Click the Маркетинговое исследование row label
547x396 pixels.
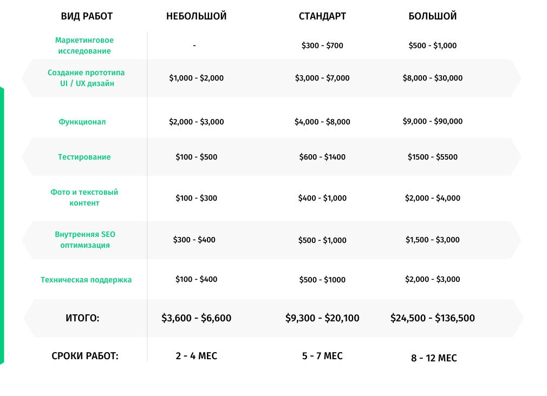(x=84, y=45)
